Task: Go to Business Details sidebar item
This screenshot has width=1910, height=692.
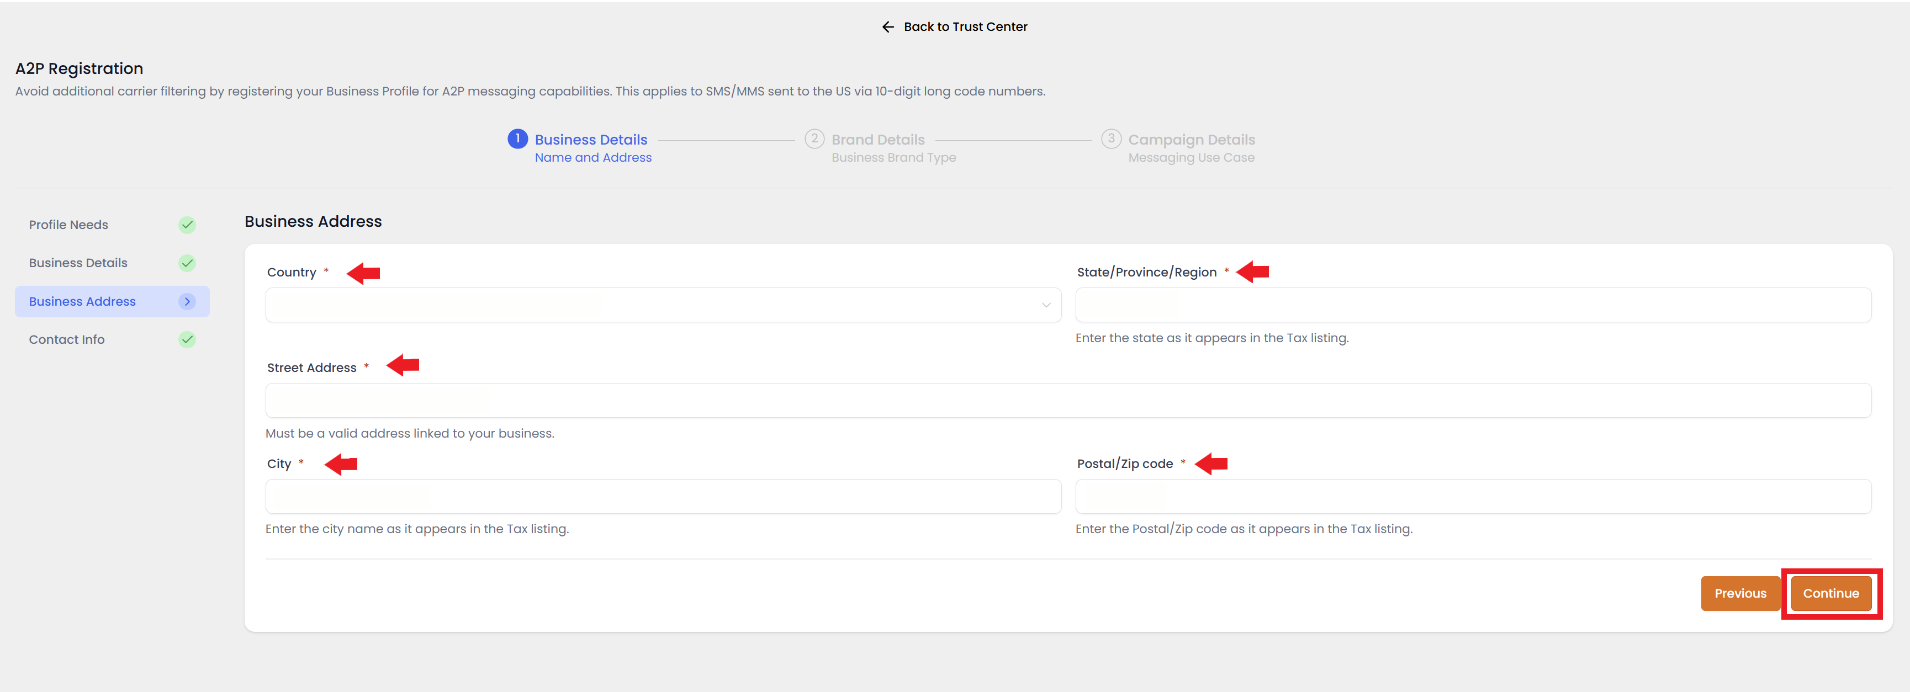Action: 78,263
